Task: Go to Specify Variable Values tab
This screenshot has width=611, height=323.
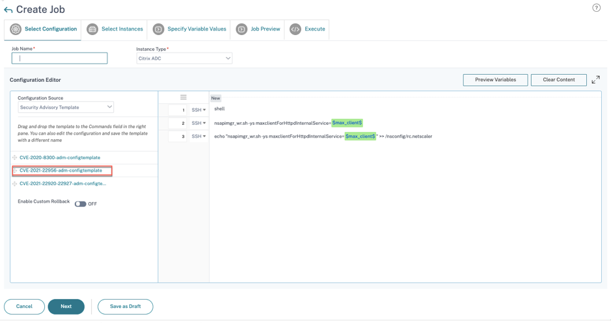Action: click(x=189, y=30)
